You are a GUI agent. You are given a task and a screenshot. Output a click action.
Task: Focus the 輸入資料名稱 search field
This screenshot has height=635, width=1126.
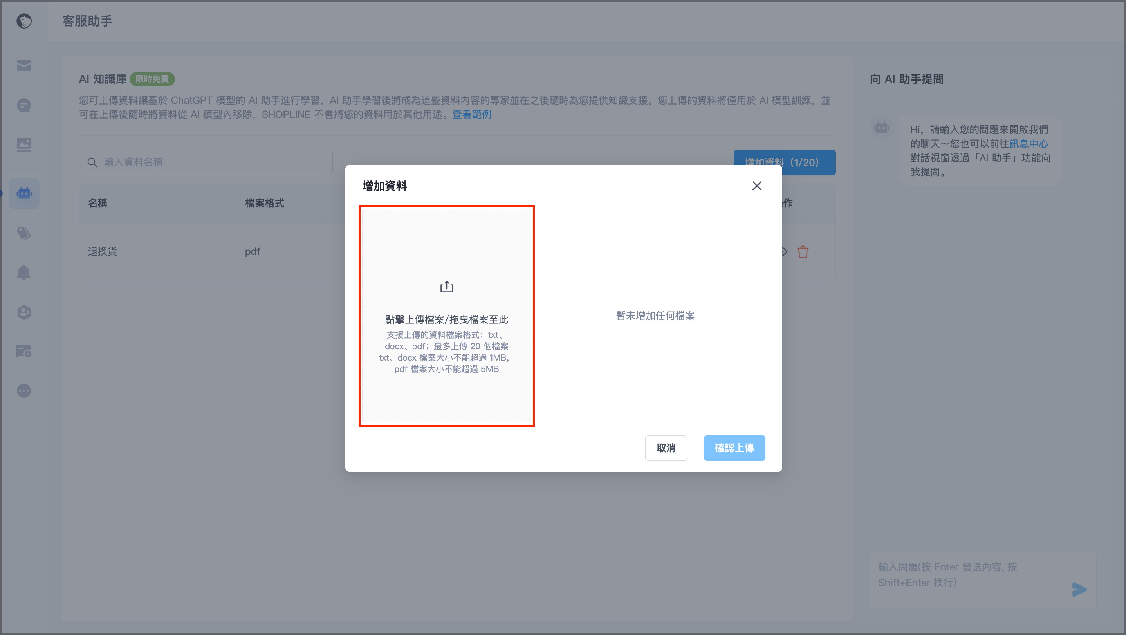(206, 162)
